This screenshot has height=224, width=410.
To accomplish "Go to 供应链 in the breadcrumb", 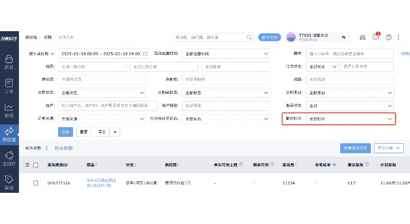I will point(31,38).
